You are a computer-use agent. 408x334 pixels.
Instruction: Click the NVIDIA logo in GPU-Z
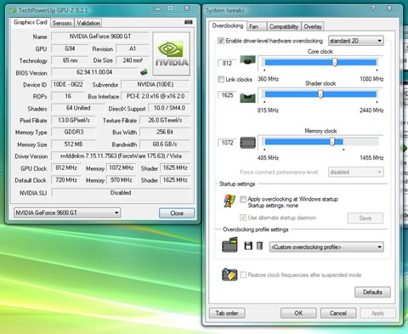[x=172, y=54]
